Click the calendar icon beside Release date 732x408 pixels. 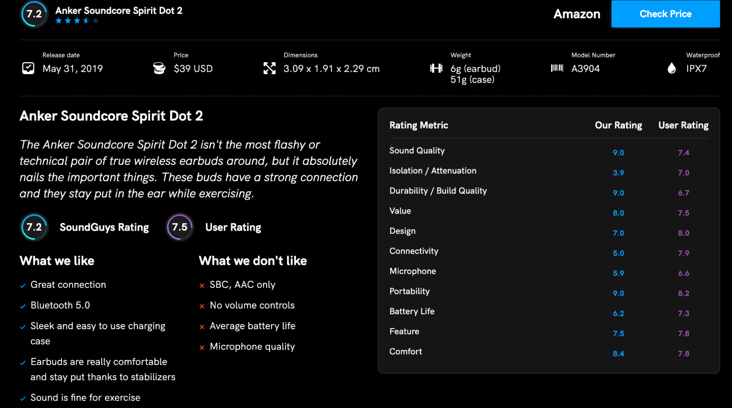pos(28,68)
